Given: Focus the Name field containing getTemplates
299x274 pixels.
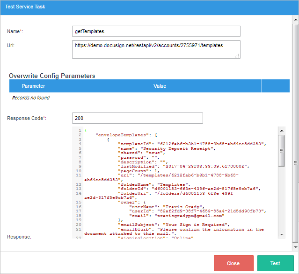Looking at the screenshot, I should click(156, 31).
